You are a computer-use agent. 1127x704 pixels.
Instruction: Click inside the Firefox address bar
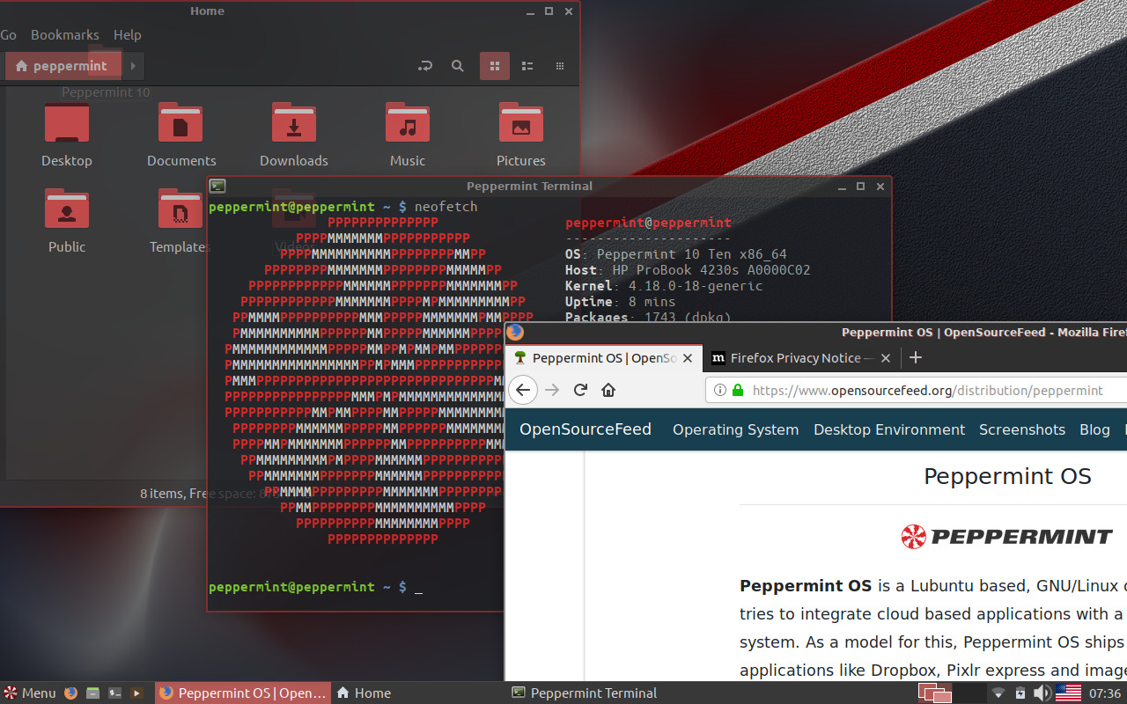924,390
